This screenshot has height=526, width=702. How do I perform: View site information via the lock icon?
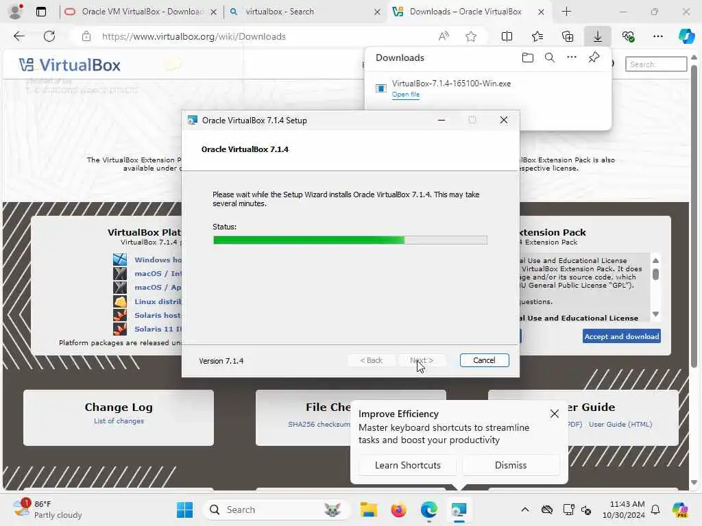pyautogui.click(x=86, y=37)
